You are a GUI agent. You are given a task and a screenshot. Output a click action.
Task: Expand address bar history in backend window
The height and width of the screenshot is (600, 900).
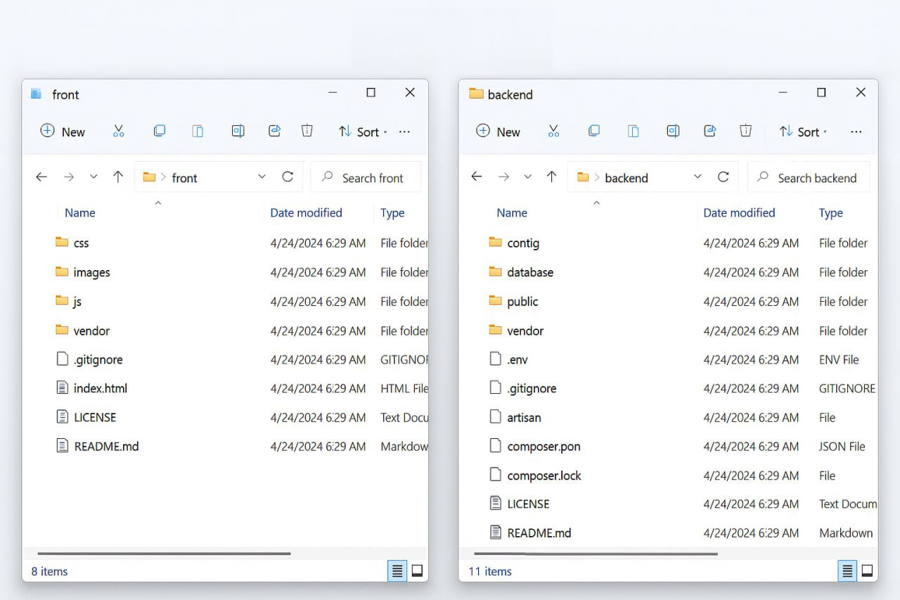[x=697, y=177]
